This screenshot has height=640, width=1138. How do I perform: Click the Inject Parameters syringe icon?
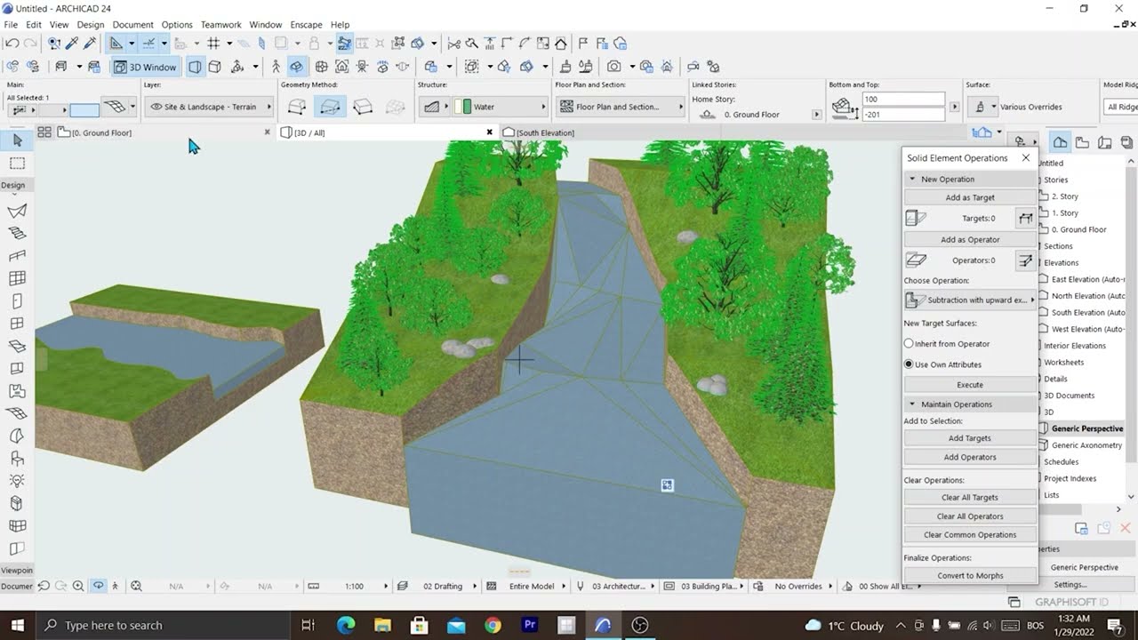click(x=90, y=43)
